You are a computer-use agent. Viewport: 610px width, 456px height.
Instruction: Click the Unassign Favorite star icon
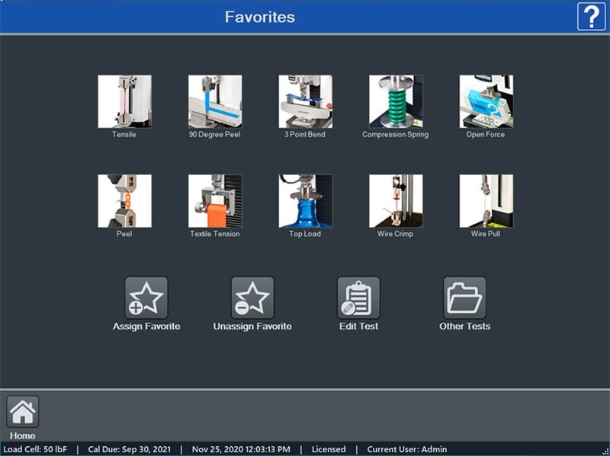click(x=252, y=298)
